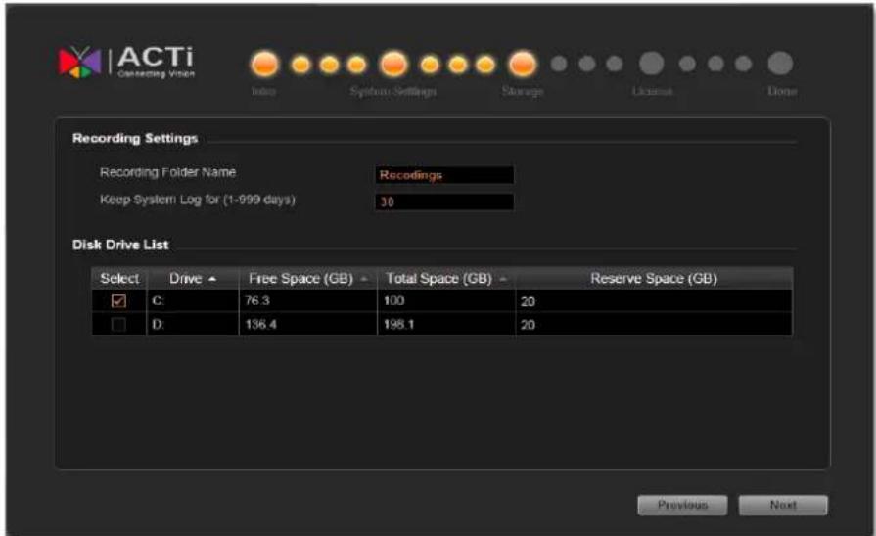Select the D: drive label cell
Viewport: 876px width, 536px height.
[193, 325]
